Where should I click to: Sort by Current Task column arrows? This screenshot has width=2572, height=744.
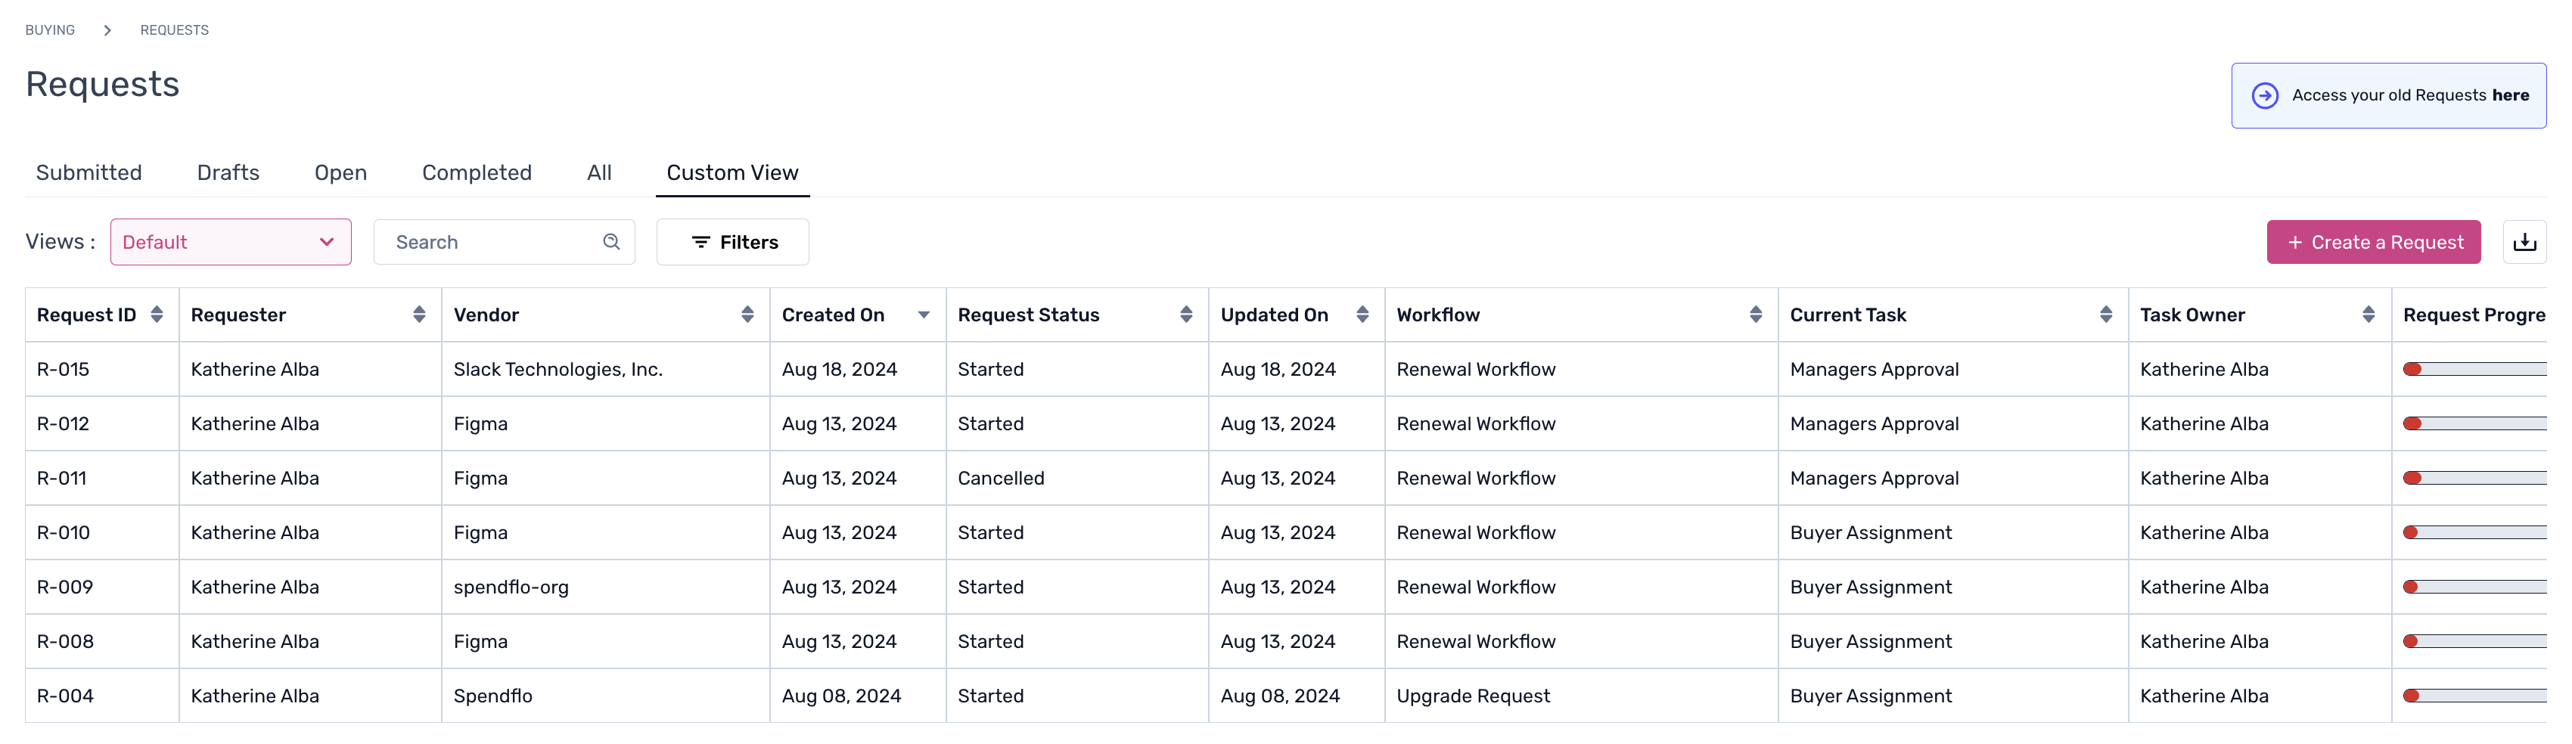tap(2106, 315)
